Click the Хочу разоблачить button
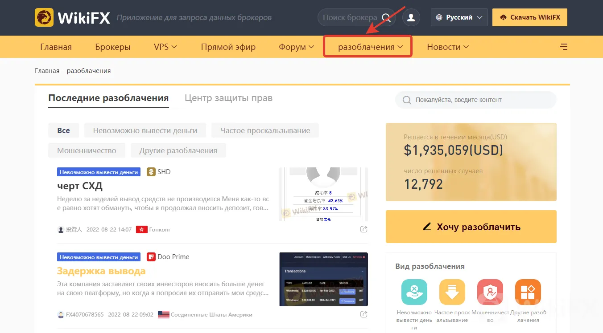This screenshot has height=333, width=603. [x=471, y=227]
